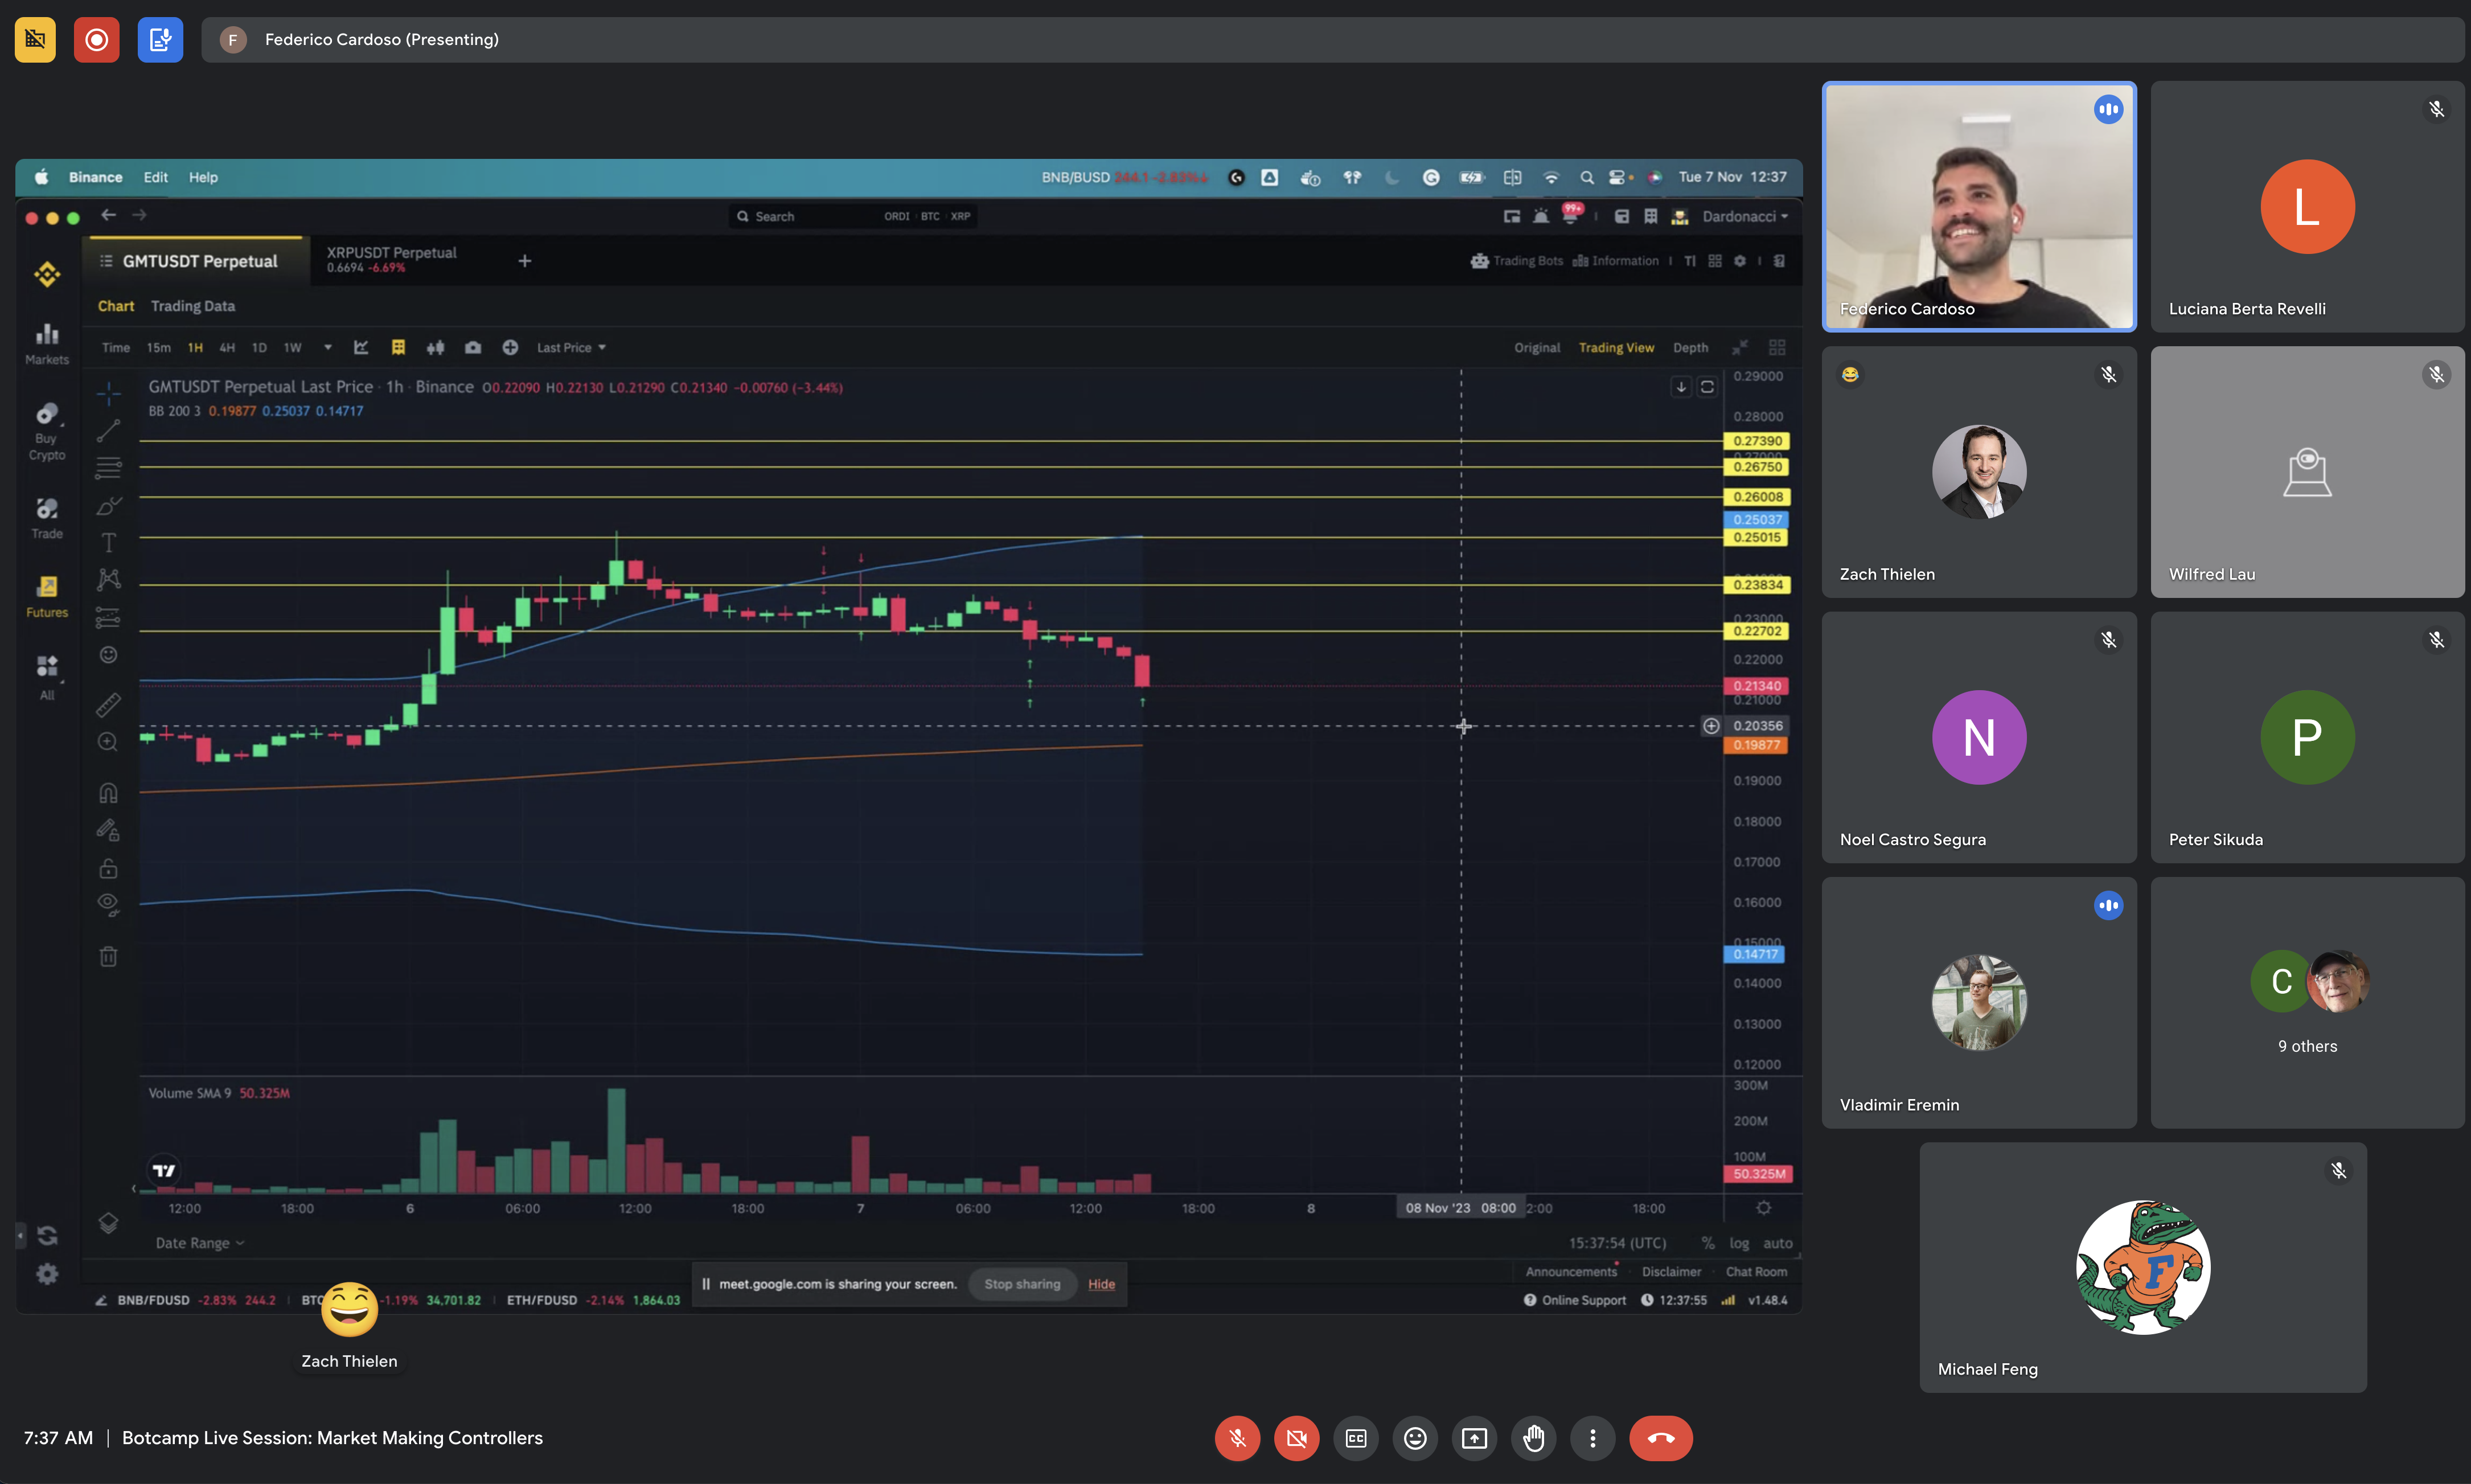Toggle closed captions button
Viewport: 2471px width, 1484px height.
(x=1356, y=1438)
